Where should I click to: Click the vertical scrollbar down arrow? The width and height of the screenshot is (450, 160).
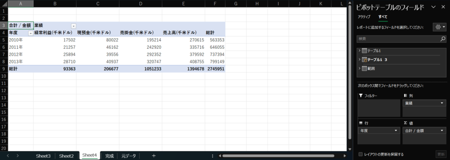(349, 149)
